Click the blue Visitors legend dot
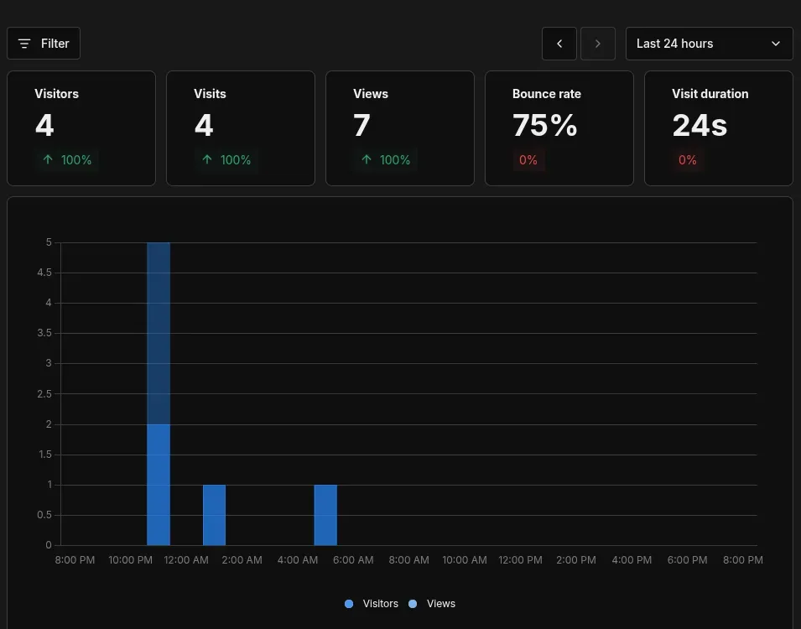Screen dimensions: 801x629 click(x=348, y=603)
